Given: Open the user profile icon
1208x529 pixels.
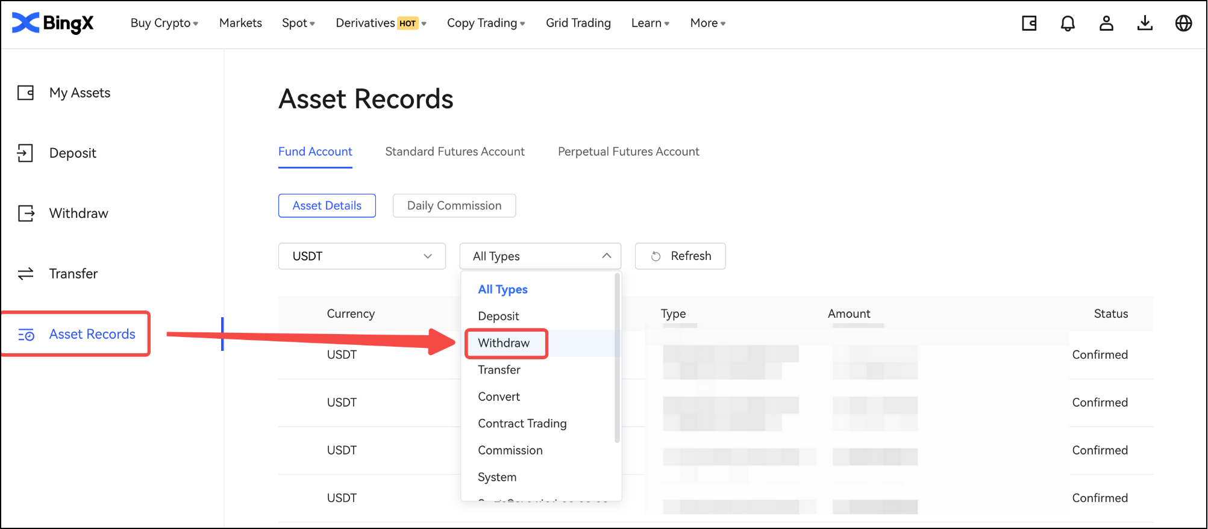Looking at the screenshot, I should tap(1106, 23).
